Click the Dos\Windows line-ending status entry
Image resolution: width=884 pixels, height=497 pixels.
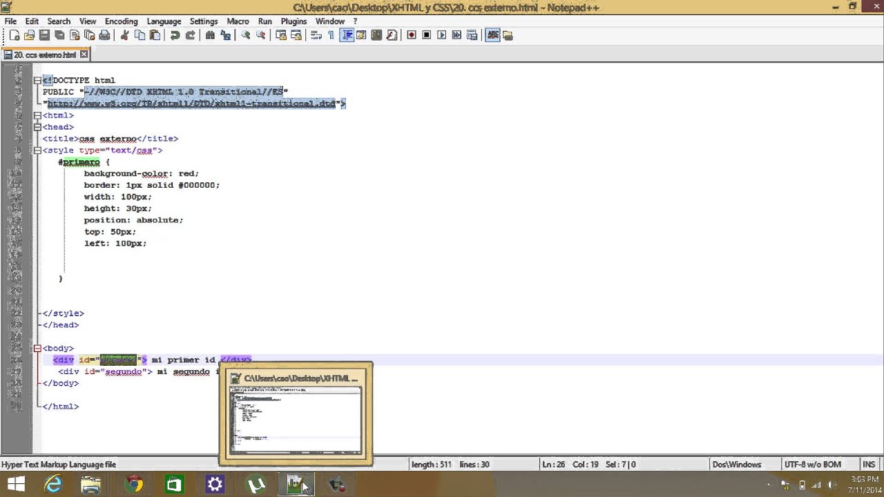[736, 465]
